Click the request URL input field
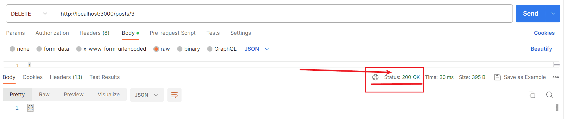This screenshot has width=564, height=119. pos(265,14)
